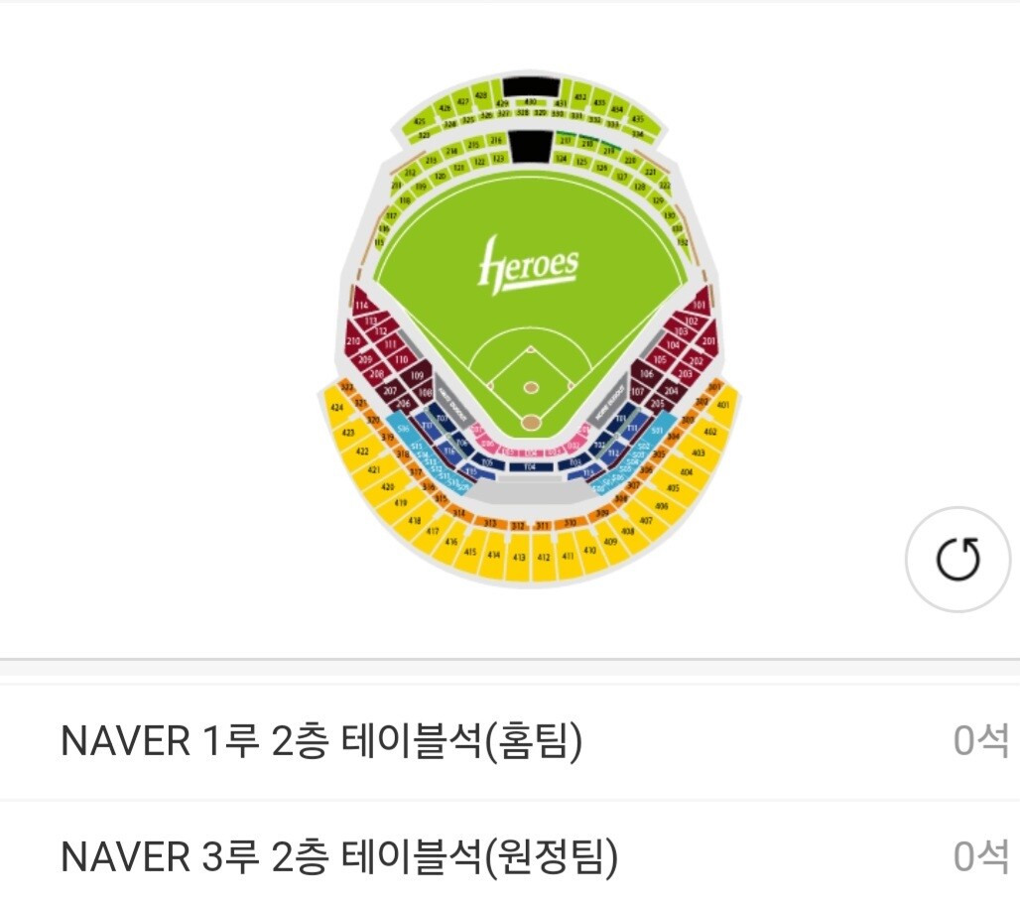This screenshot has height=905, width=1020.
Task: Select dark red section 101
Action: [x=700, y=304]
